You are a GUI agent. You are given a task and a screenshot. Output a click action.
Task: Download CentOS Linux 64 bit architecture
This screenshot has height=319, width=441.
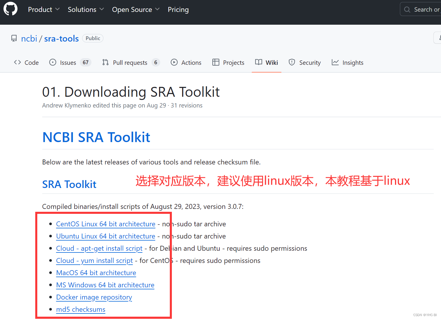pyautogui.click(x=106, y=224)
